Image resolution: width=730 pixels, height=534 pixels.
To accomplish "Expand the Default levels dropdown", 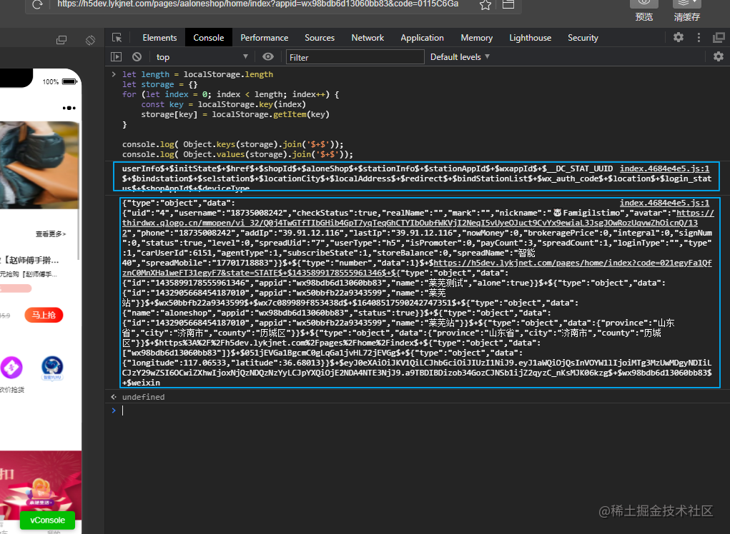I will 460,56.
